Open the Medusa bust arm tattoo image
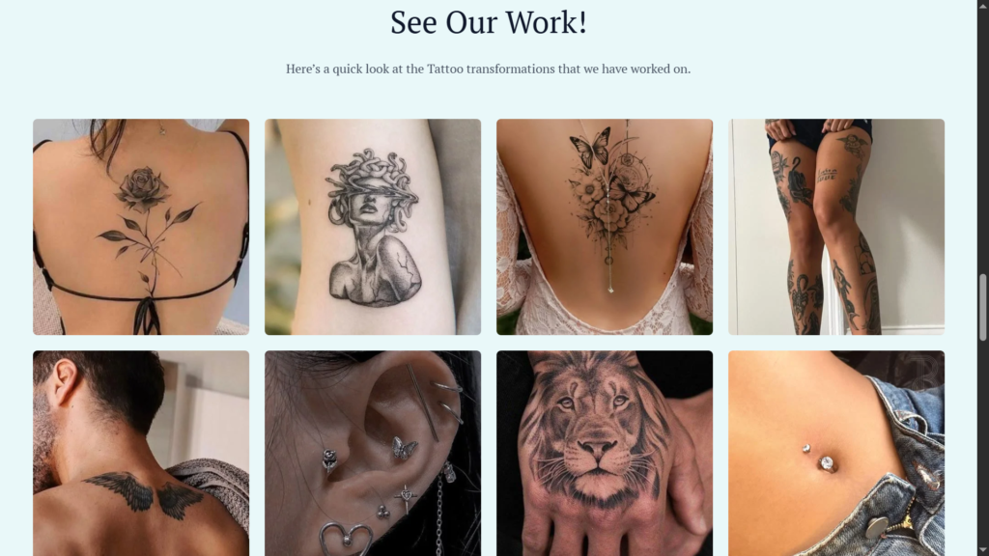989x556 pixels. 373,227
